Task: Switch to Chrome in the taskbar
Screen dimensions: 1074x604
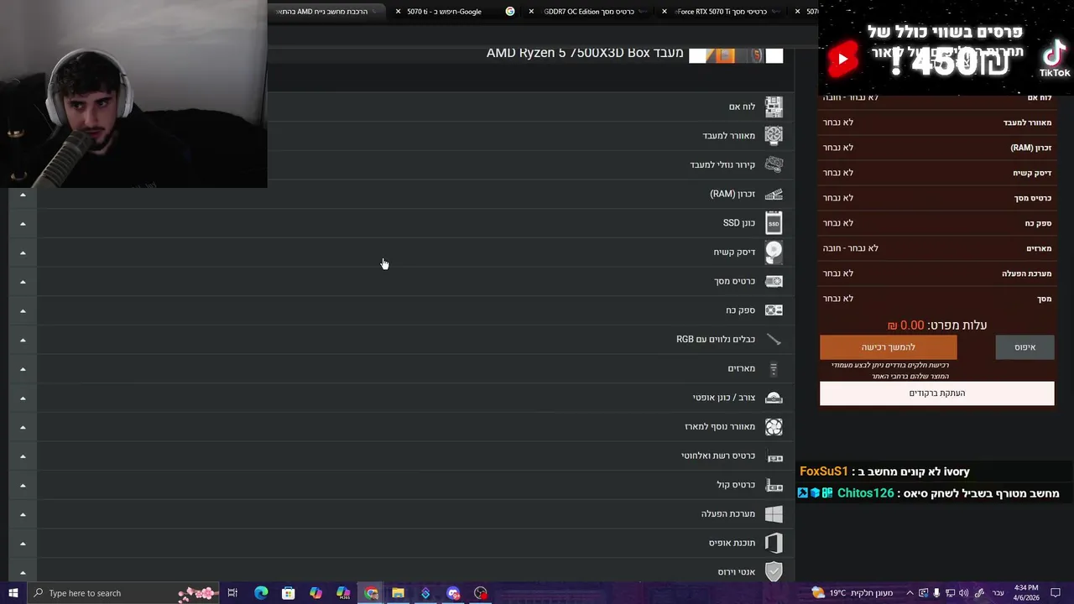Action: 371,593
